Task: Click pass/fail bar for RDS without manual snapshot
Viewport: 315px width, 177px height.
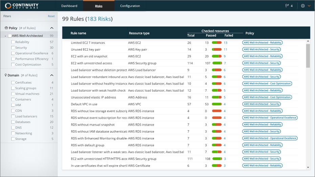Action: 217,125
